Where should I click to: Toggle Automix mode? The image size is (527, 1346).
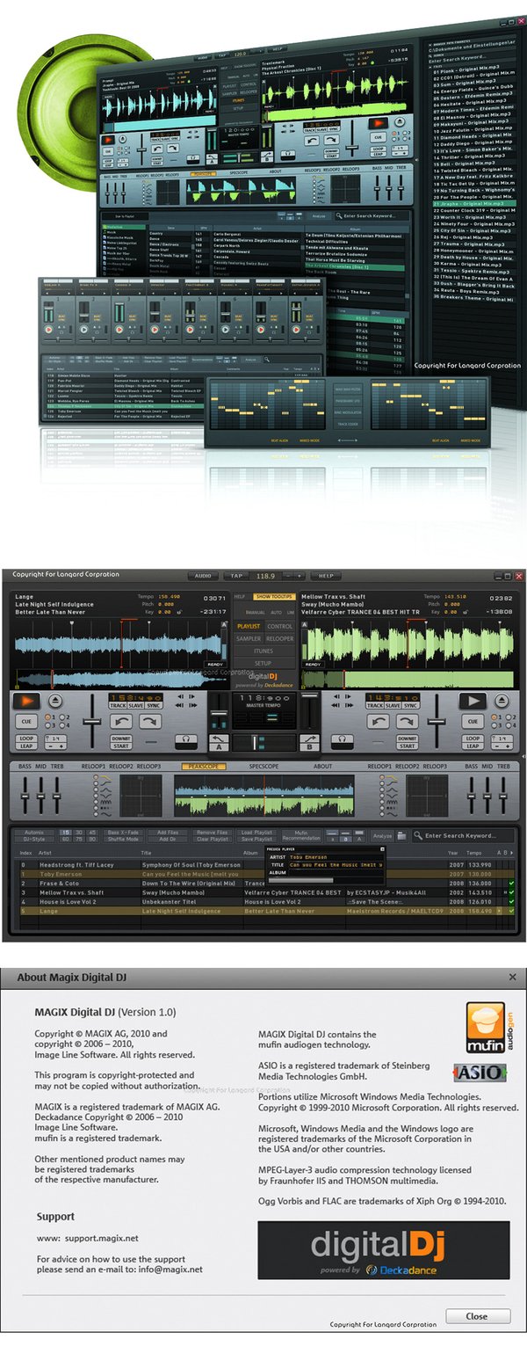[33, 832]
